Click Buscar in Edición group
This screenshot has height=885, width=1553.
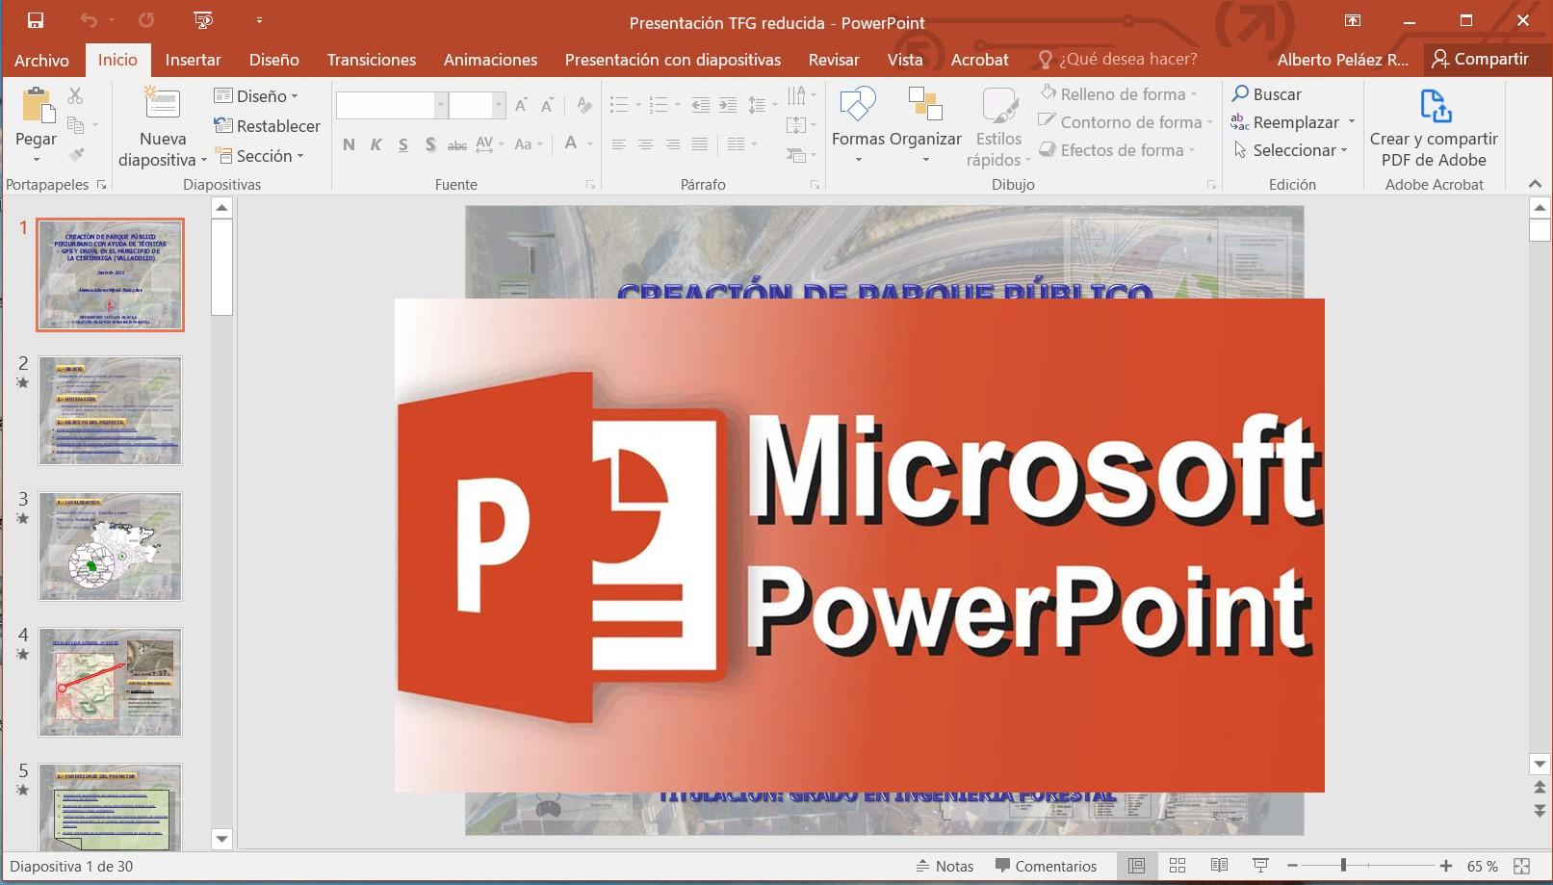pyautogui.click(x=1266, y=93)
